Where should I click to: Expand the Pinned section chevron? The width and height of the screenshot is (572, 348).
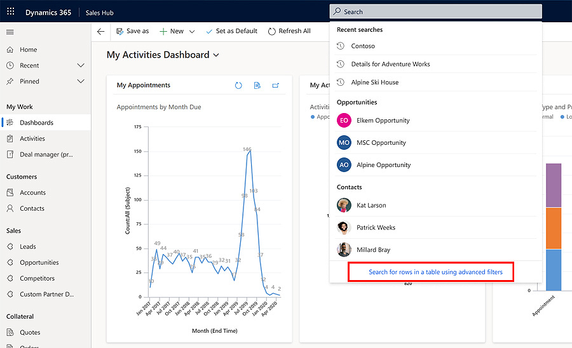point(81,81)
